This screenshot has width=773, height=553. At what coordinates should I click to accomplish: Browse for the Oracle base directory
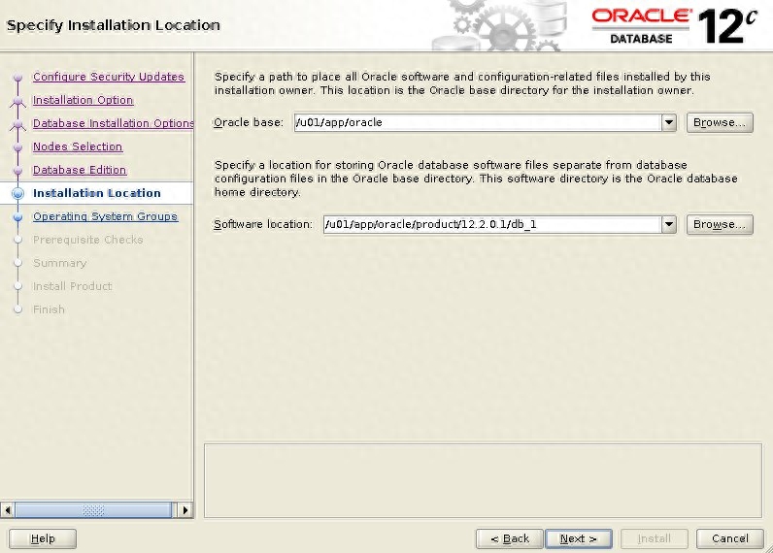(720, 123)
